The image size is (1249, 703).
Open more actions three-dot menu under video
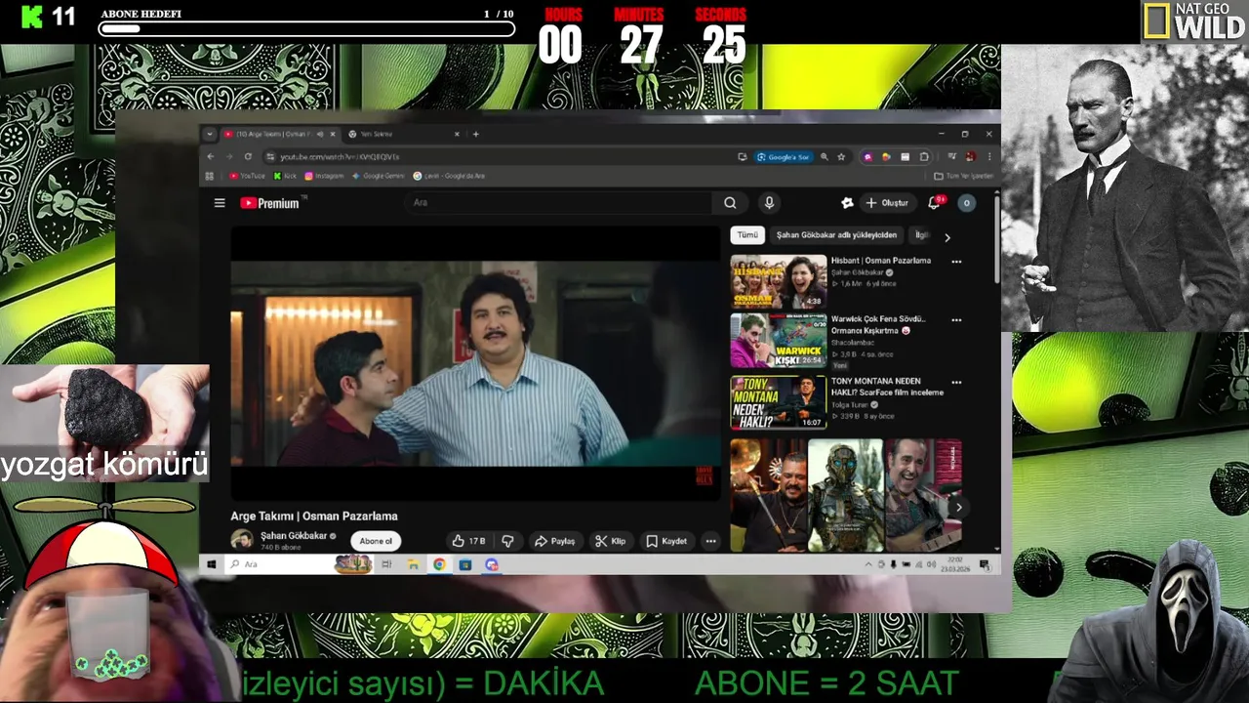[710, 541]
